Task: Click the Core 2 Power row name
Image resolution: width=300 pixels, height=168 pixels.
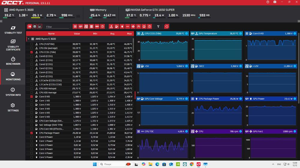Action: click(x=46, y=145)
